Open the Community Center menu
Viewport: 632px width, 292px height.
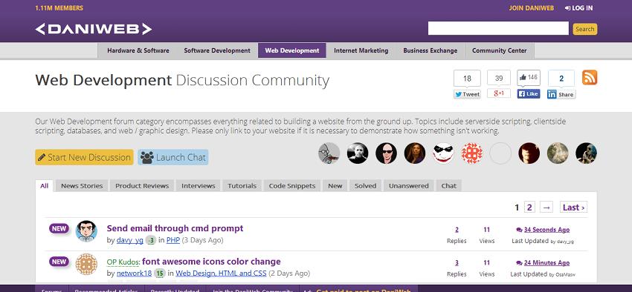click(x=500, y=50)
